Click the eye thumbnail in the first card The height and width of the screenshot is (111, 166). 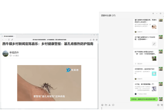tap(154, 27)
